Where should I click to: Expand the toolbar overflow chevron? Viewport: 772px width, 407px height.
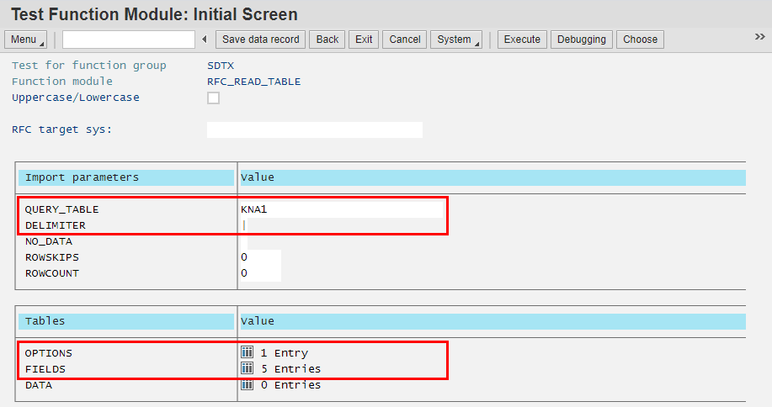click(x=759, y=37)
